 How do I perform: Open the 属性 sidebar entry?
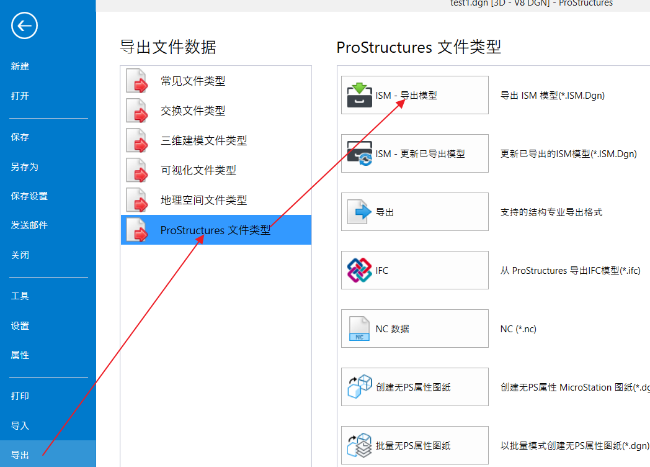tap(20, 355)
